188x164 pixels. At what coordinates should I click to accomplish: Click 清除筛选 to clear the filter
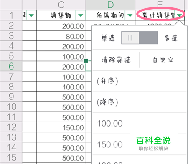pyautogui.click(x=116, y=60)
